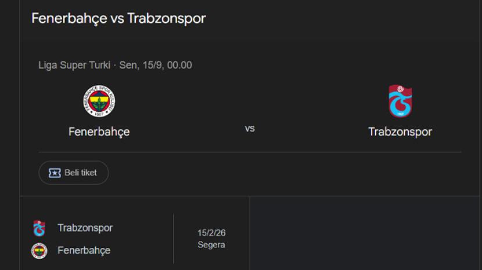Click the Fenerbahçe vs Trabzonspor heading

coord(118,18)
